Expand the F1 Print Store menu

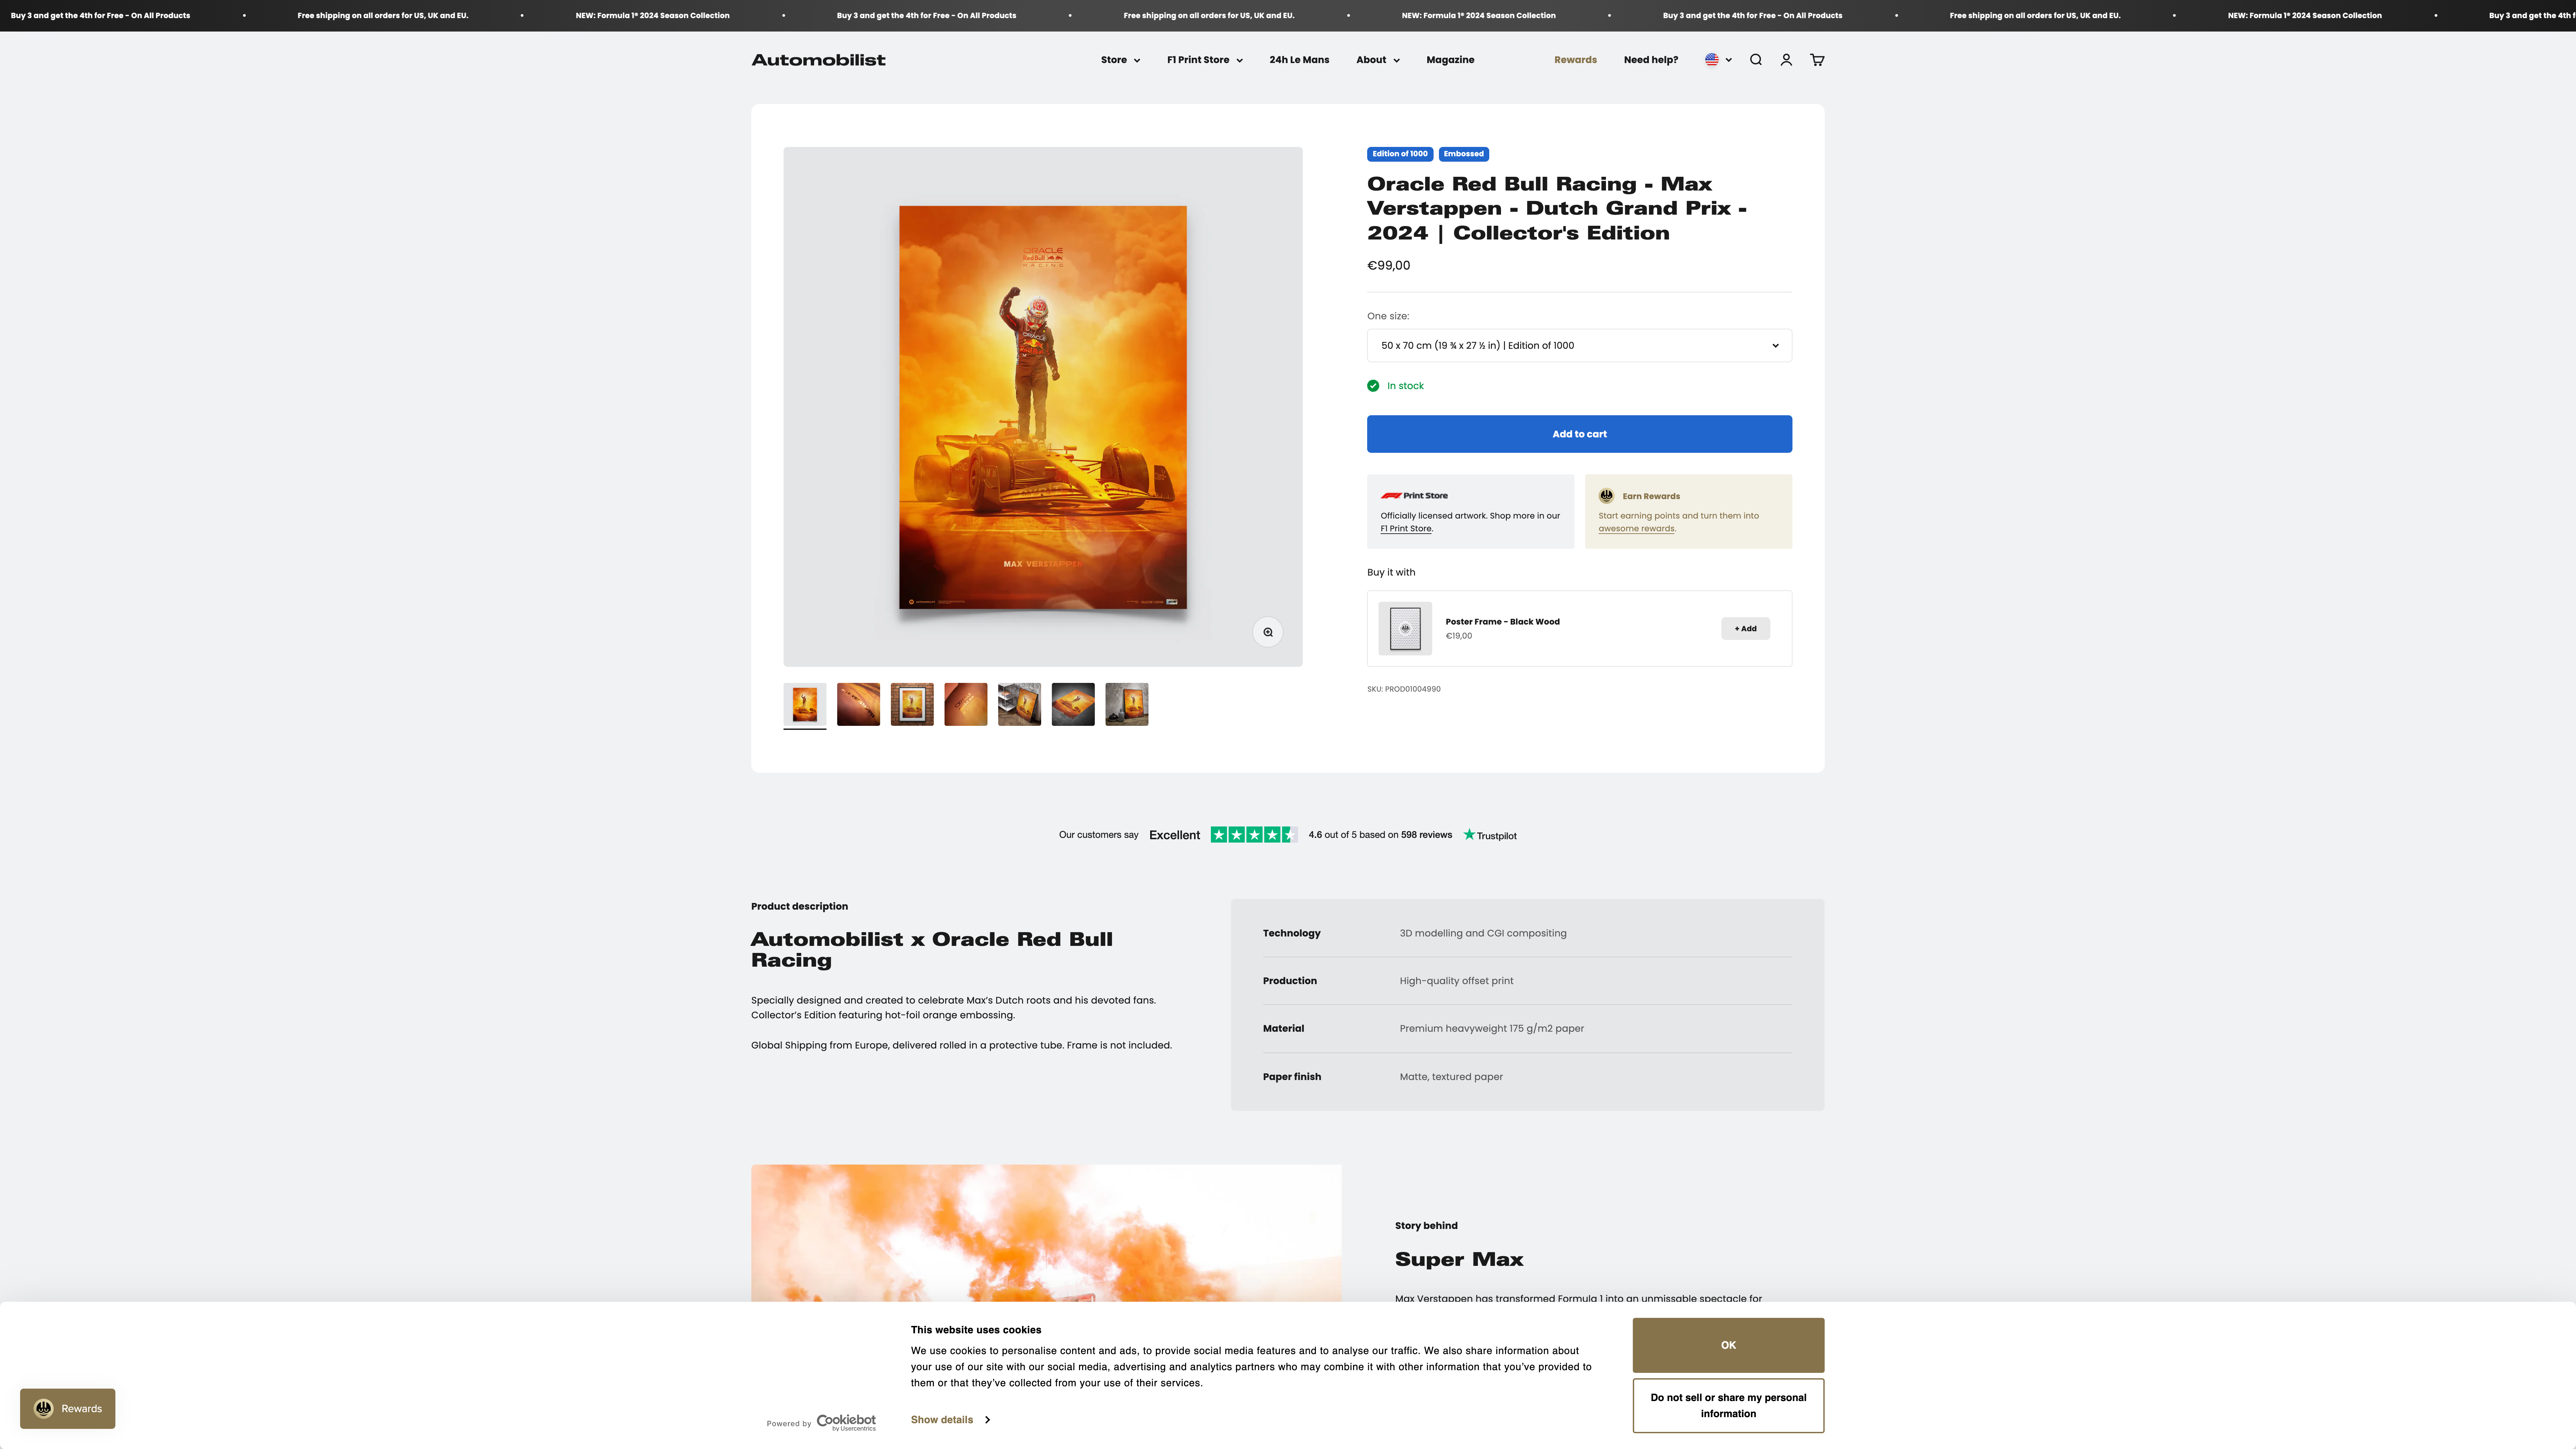click(x=1205, y=60)
